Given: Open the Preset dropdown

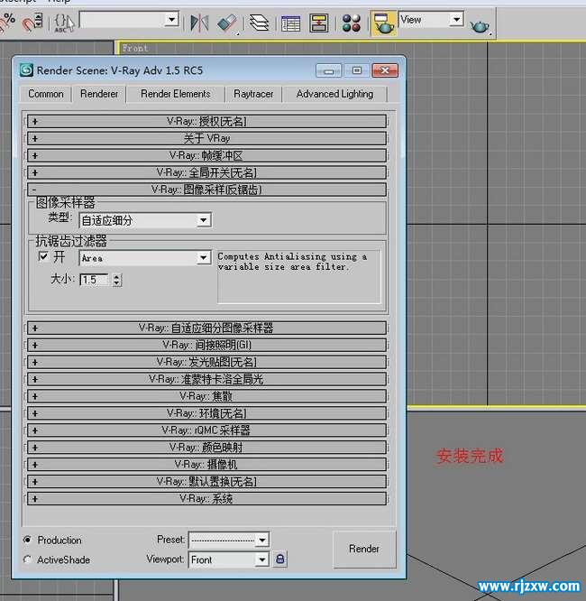Looking at the screenshot, I should click(x=229, y=540).
